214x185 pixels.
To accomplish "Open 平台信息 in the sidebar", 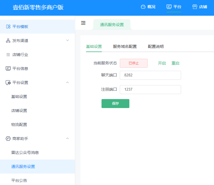I will 37,69.
